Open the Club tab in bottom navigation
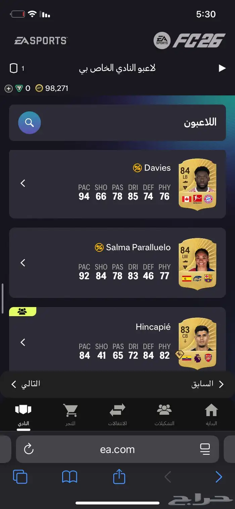 coord(23,416)
